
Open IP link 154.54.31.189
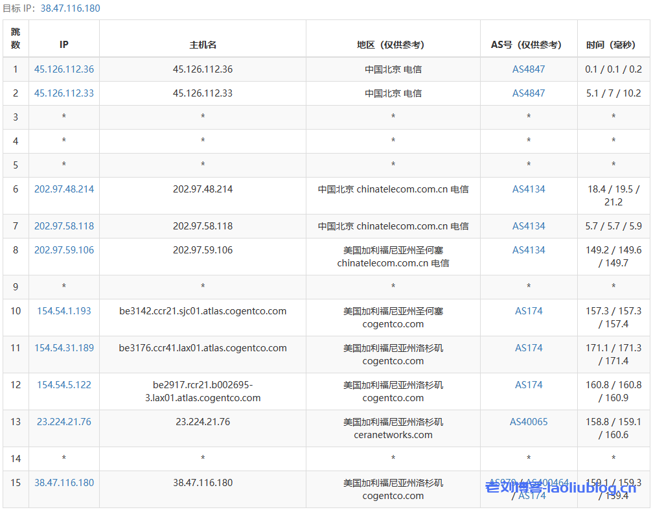64,348
